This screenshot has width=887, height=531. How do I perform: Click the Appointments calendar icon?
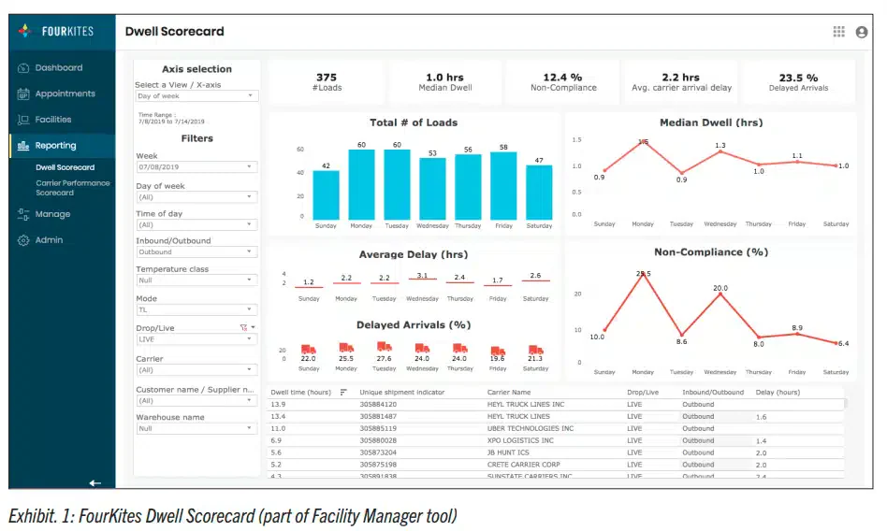23,93
